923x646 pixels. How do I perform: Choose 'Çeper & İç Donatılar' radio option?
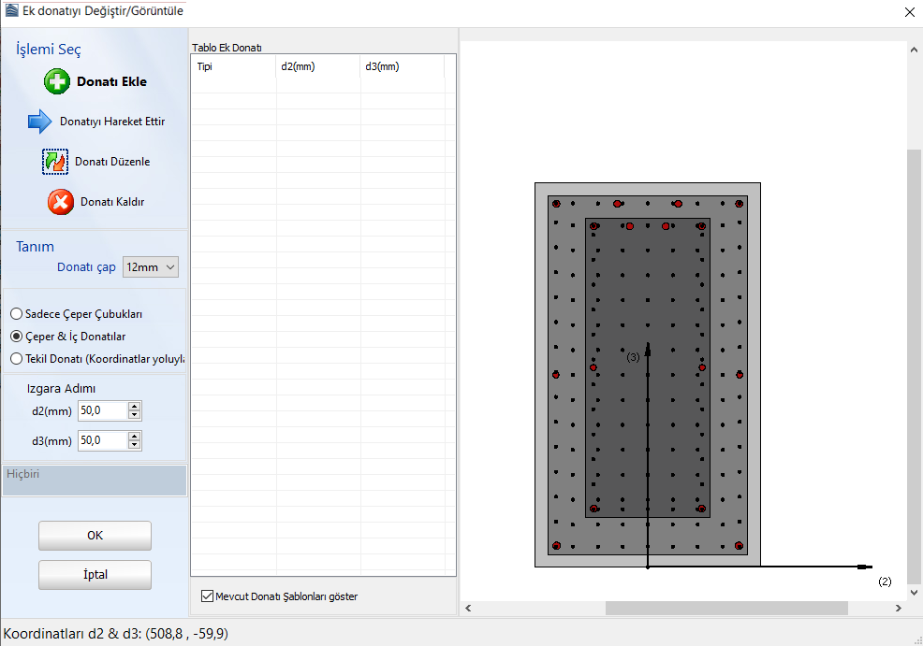point(16,337)
